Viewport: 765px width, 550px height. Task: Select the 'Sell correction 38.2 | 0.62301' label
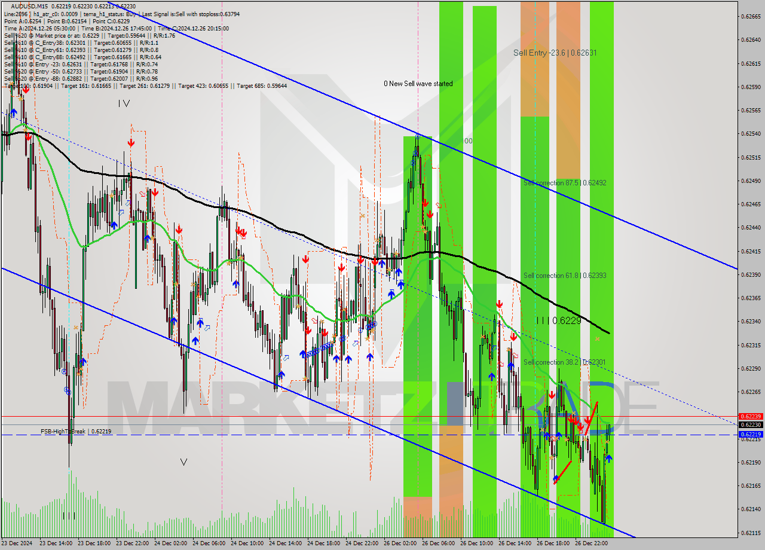tap(565, 362)
